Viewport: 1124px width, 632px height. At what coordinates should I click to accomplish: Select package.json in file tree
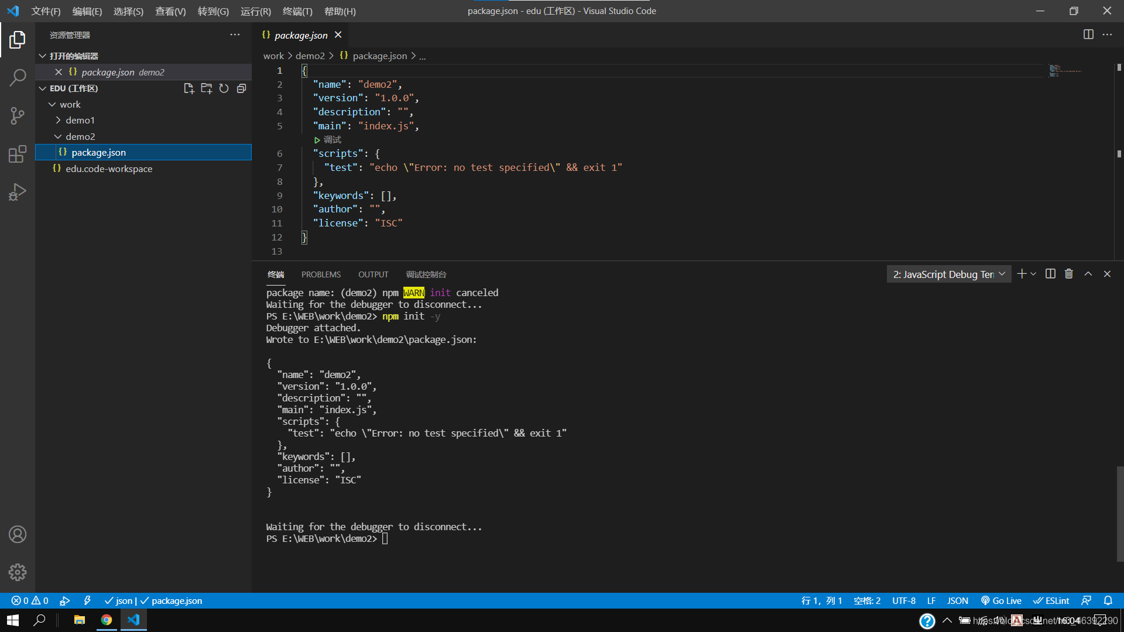click(x=143, y=152)
